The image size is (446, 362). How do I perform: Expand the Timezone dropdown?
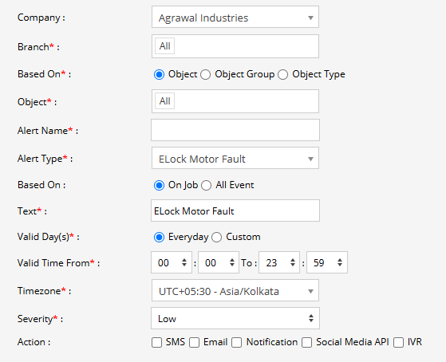(x=235, y=290)
